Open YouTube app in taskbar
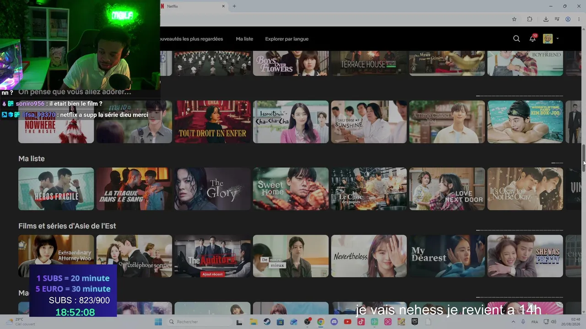The height and width of the screenshot is (329, 586). [347, 322]
